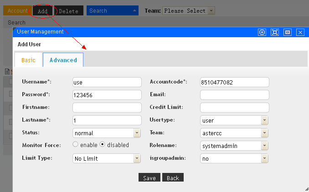This screenshot has height=192, width=309.
Task: Expand the Usertype dropdown
Action: [264, 120]
